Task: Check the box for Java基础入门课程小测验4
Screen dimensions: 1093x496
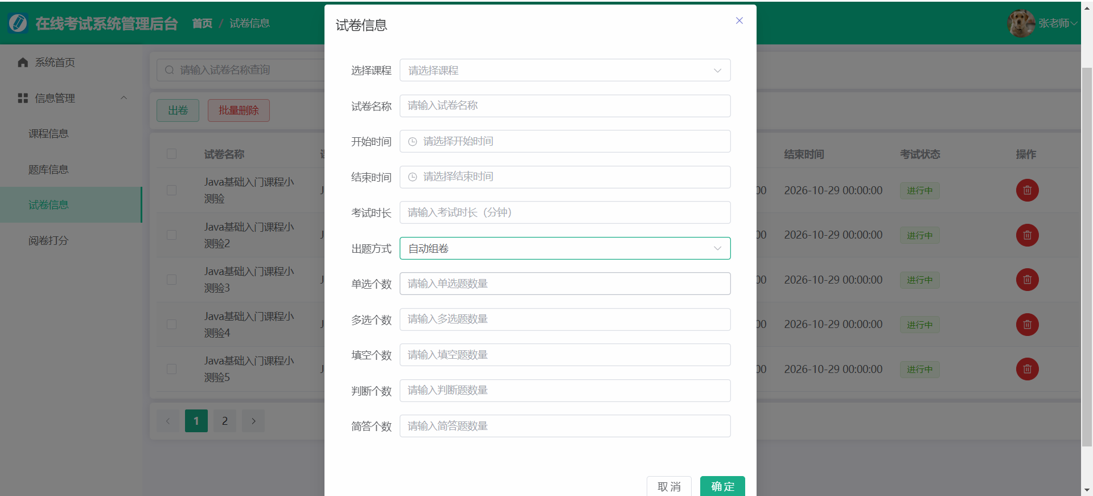Action: pyautogui.click(x=171, y=325)
